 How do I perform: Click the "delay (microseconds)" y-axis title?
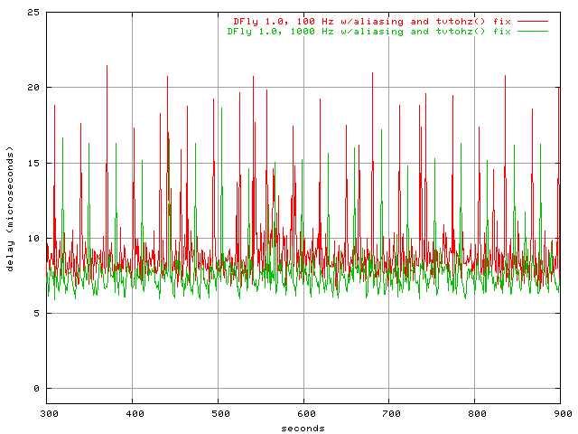tap(10, 208)
